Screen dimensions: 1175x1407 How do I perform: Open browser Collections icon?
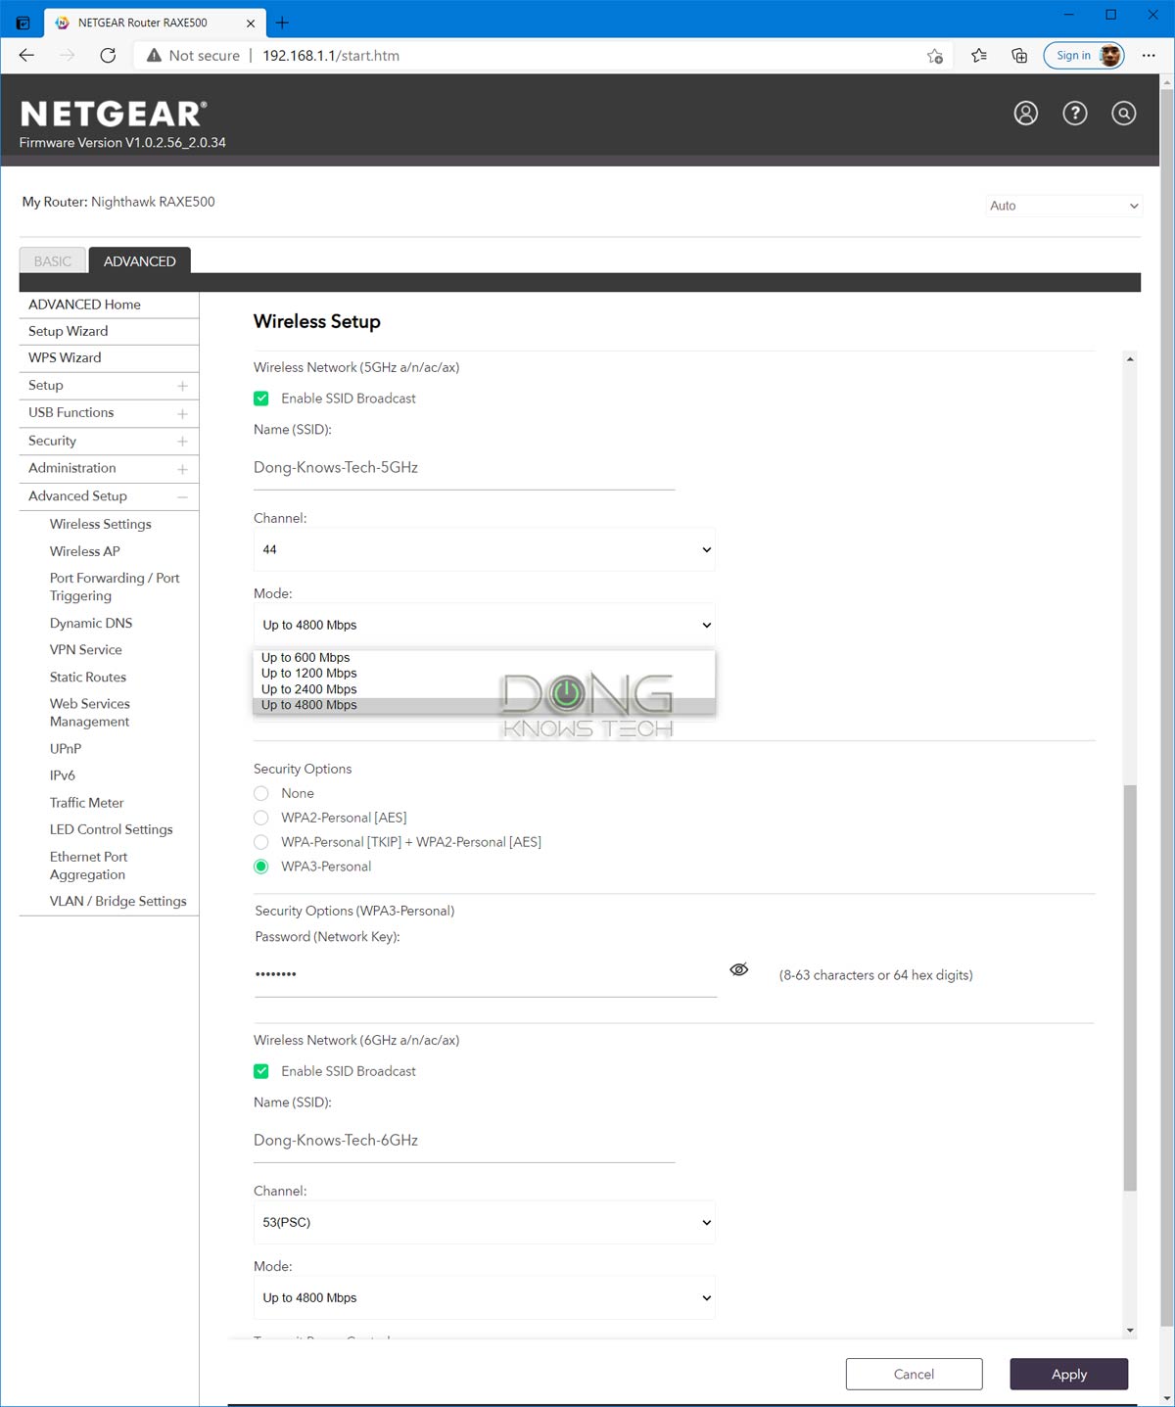1019,56
